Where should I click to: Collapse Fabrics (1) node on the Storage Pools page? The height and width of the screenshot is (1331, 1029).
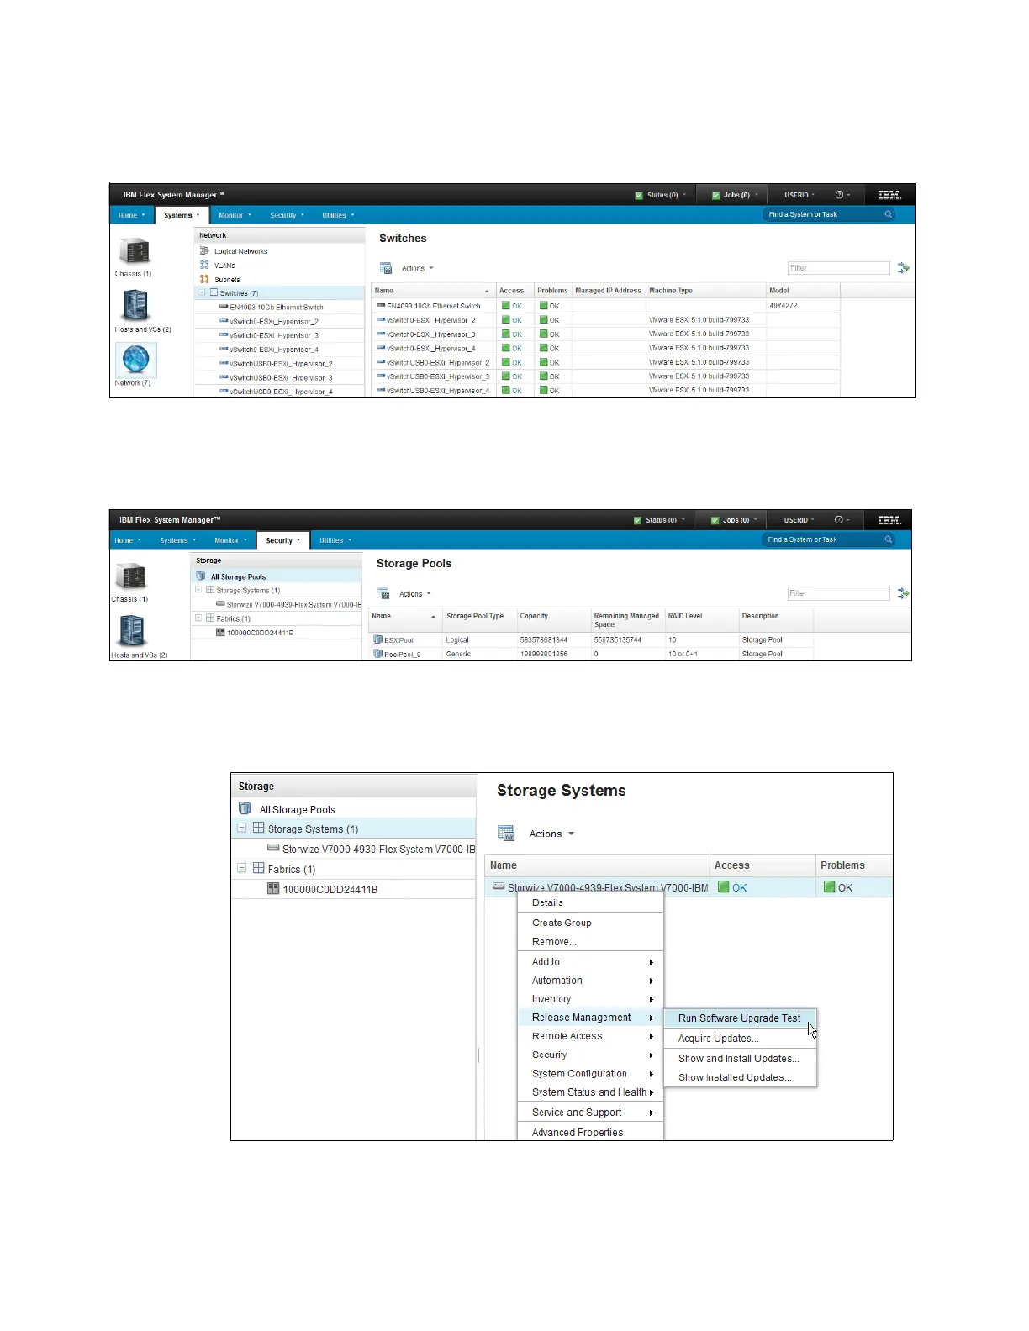click(198, 618)
